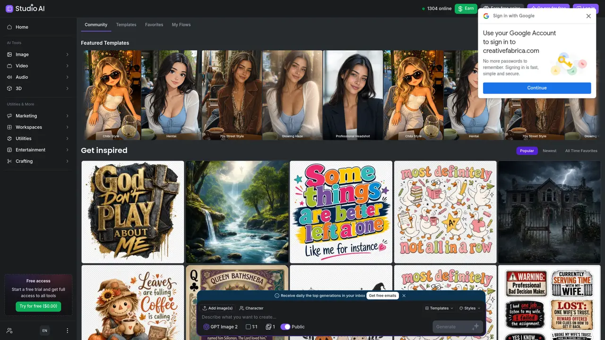
Task: Open the community users icon in sidebar footer
Action: point(9,331)
